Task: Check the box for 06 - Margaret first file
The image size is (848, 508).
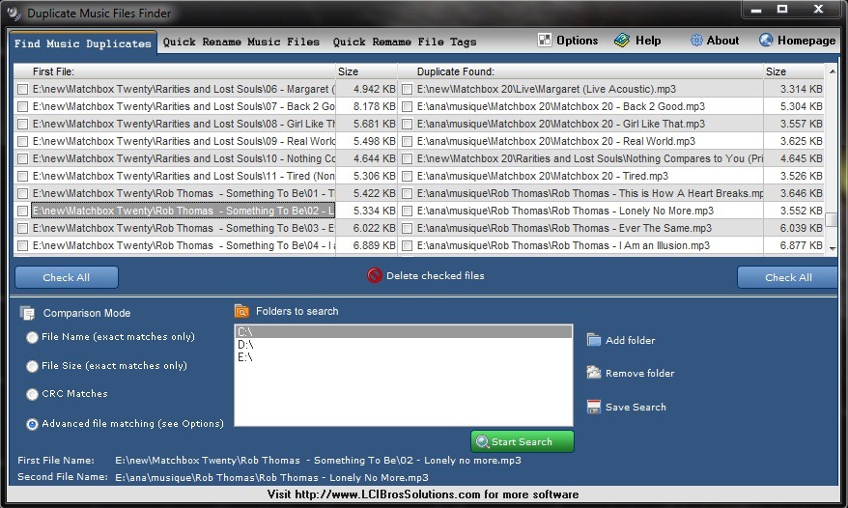Action: pyautogui.click(x=22, y=89)
